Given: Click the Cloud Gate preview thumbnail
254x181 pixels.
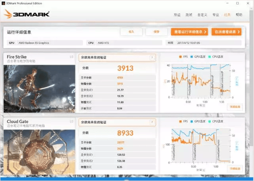Looking at the screenshot, I should tap(40, 152).
